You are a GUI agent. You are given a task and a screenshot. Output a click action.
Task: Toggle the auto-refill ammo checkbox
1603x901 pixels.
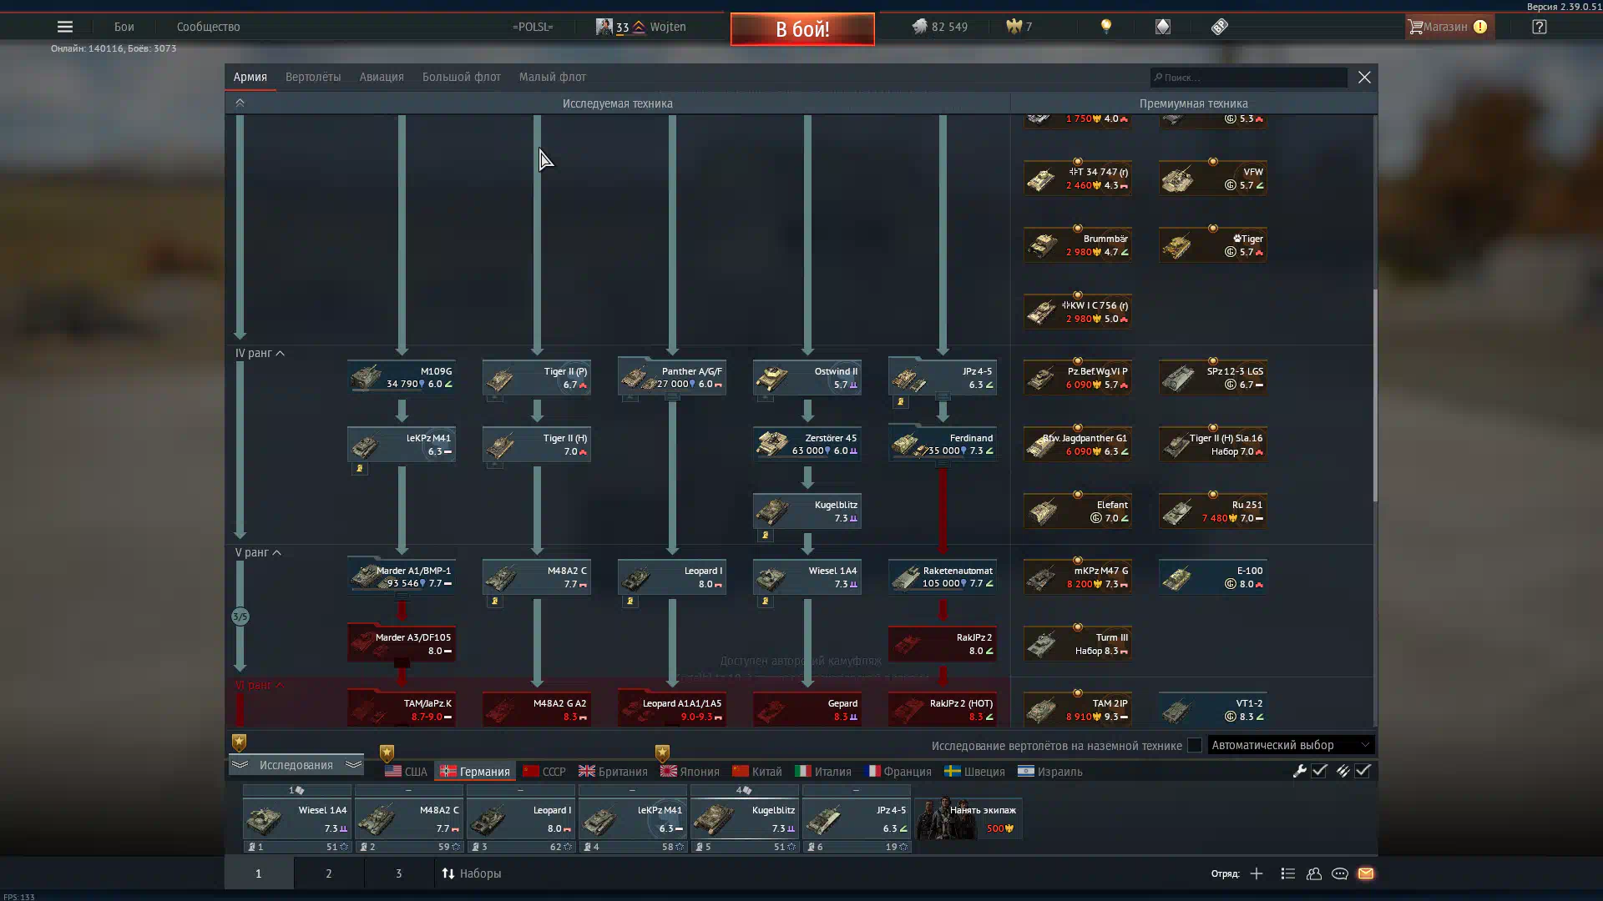pyautogui.click(x=1363, y=771)
